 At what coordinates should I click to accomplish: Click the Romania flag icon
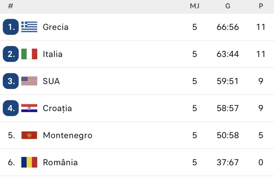[29, 162]
